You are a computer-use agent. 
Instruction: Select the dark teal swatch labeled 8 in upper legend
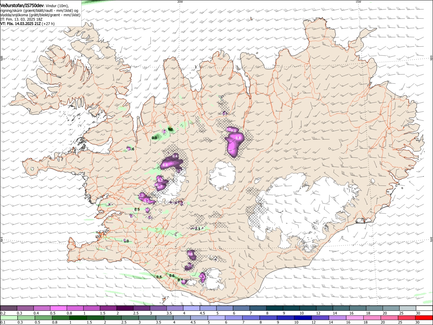coord(274,308)
